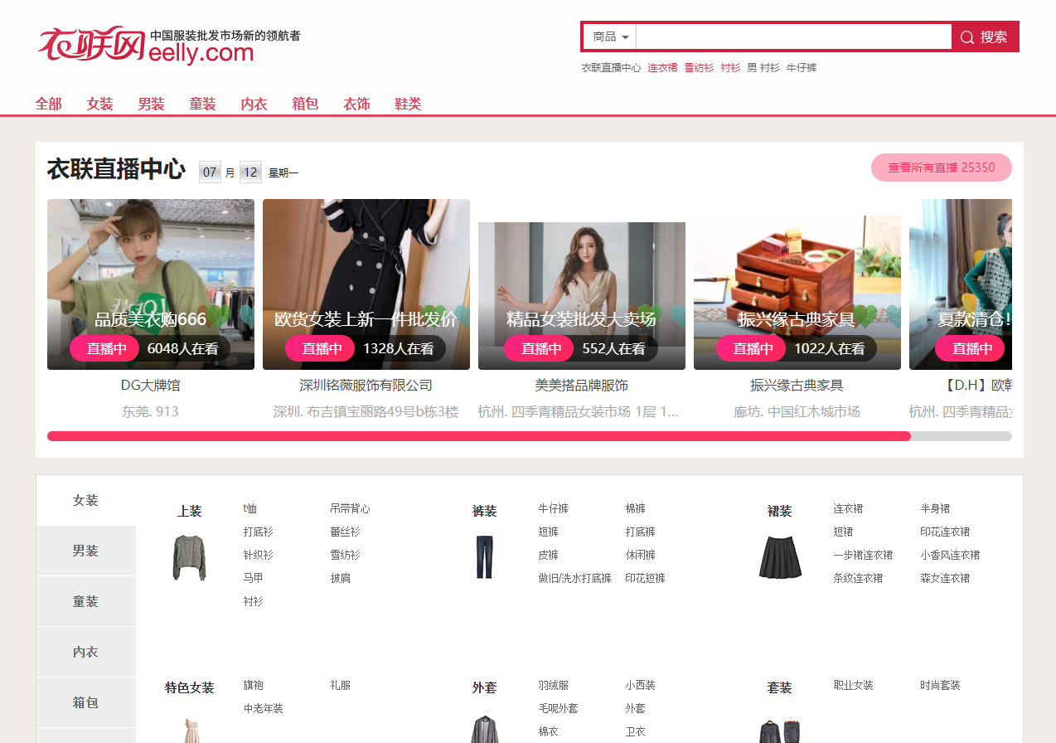
Task: Click the 连衣裙 hot-search keyword
Action: (662, 68)
